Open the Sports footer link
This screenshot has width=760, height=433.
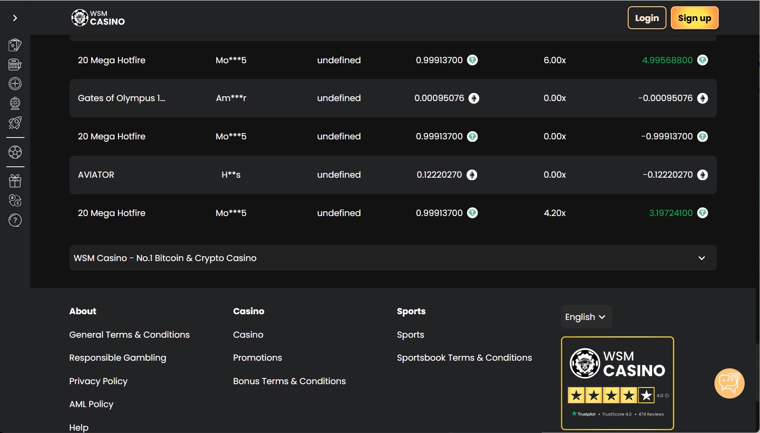(410, 334)
